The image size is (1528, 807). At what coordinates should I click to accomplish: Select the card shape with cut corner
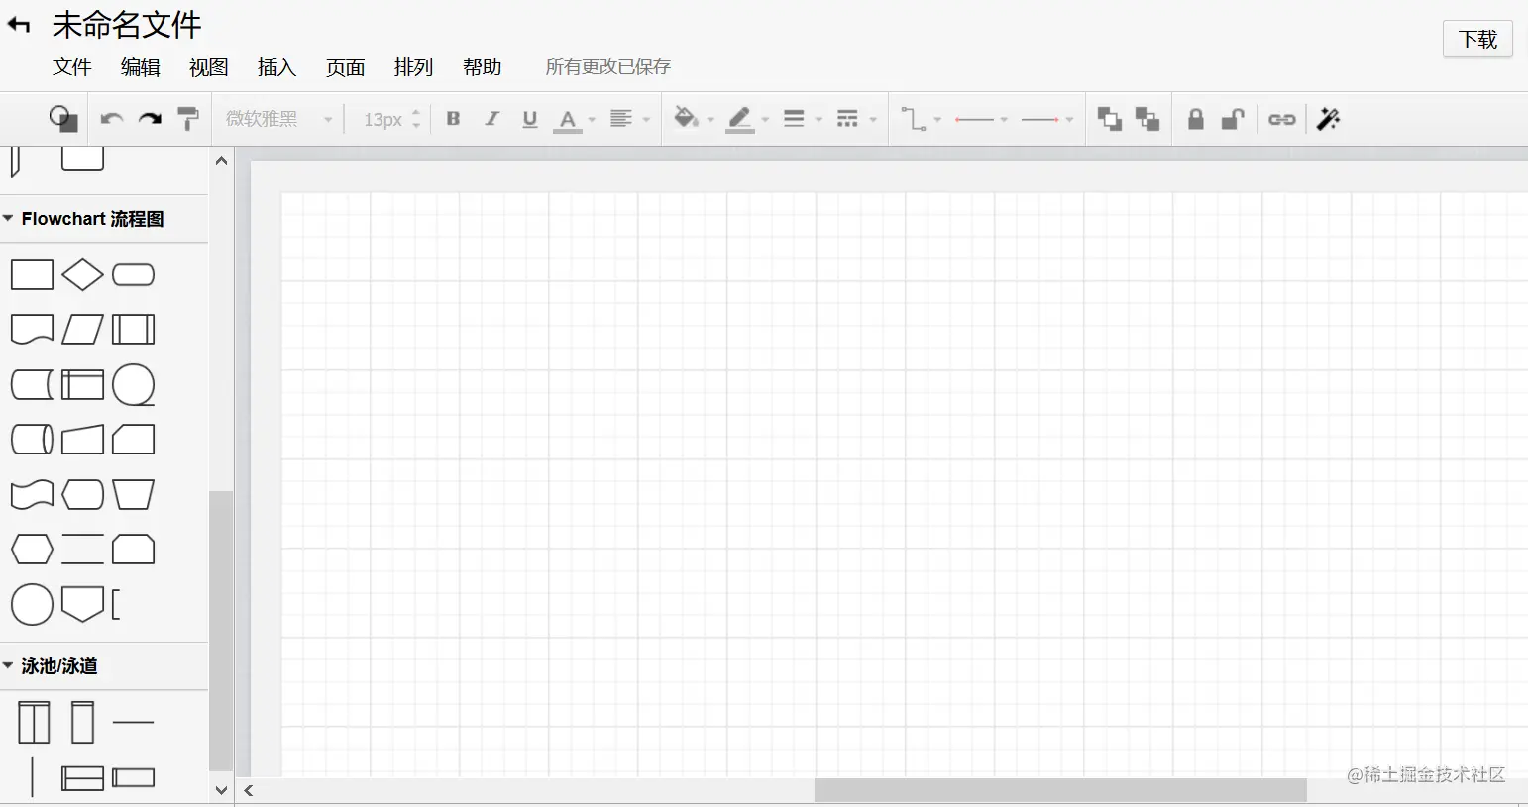(x=134, y=439)
